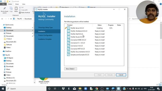Image resolution: width=162 pixels, height=91 pixels.
Task: Select Quick access in the navigation pane
Action: 9,25
